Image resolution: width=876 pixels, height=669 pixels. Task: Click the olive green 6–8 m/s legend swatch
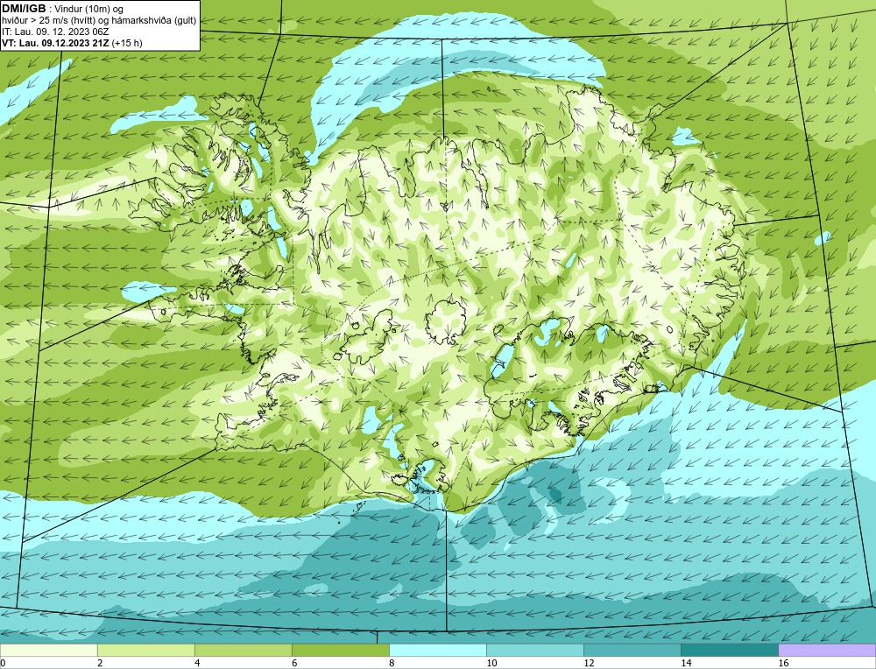(x=340, y=650)
